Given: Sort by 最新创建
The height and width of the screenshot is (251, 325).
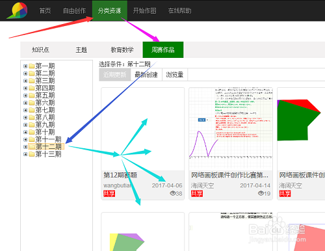Looking at the screenshot, I should pyautogui.click(x=146, y=75).
